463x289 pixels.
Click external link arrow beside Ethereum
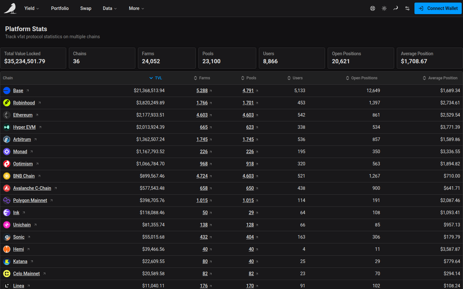37,115
